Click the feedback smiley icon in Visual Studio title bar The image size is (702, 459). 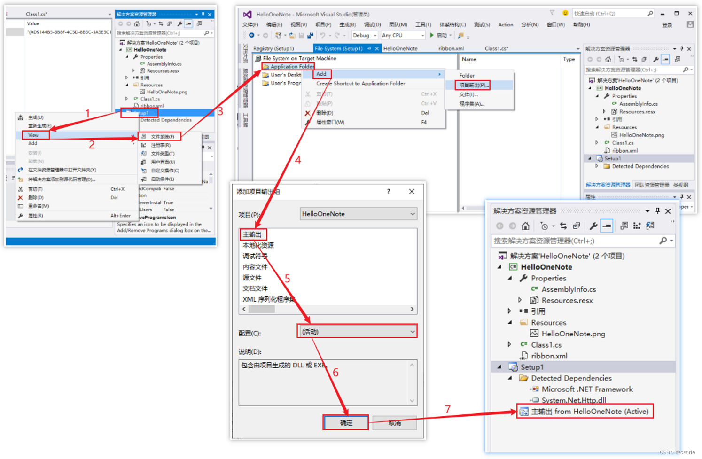(x=565, y=13)
